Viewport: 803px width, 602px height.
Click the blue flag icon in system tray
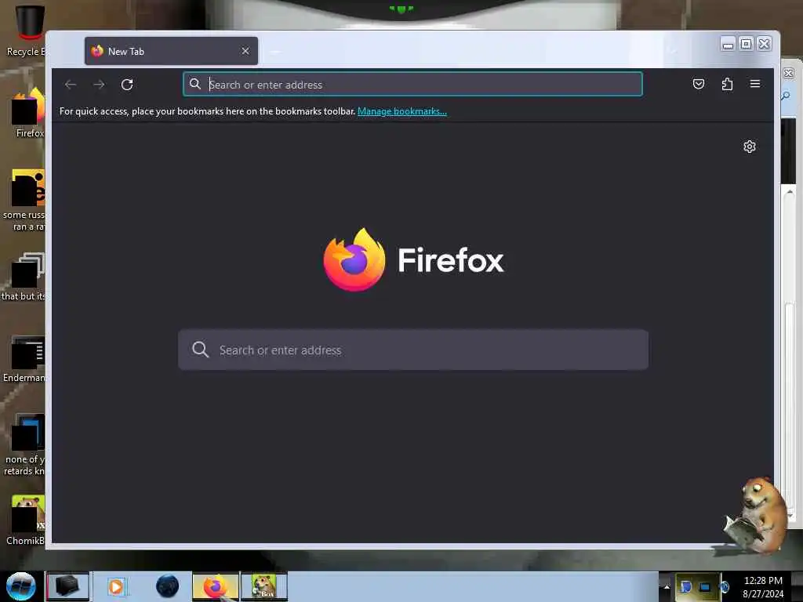pos(686,586)
